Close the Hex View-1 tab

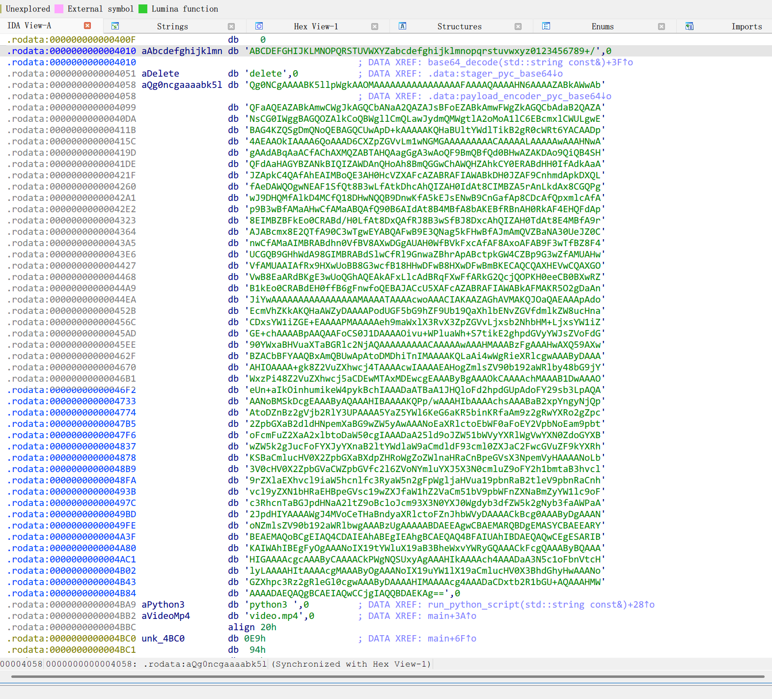click(x=375, y=27)
